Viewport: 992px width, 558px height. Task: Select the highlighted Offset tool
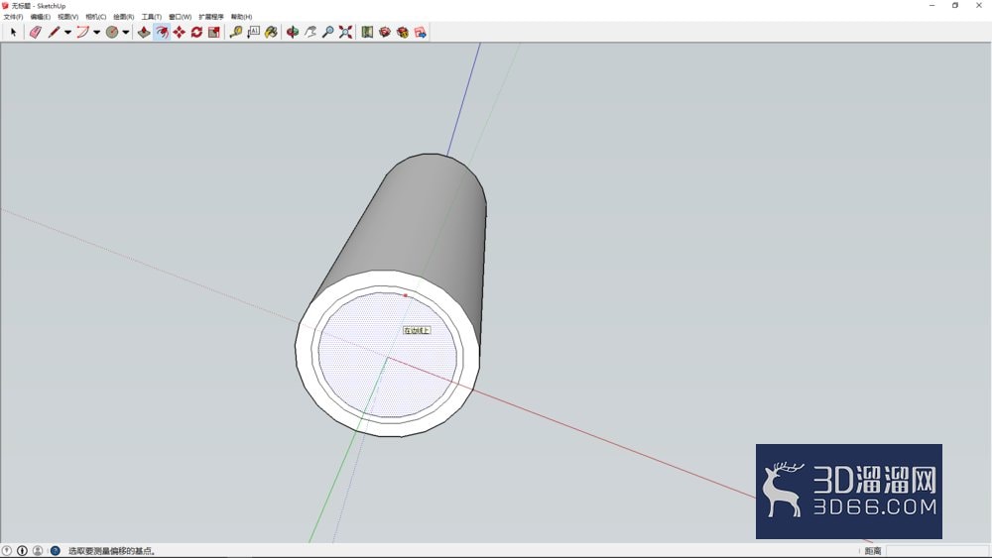[x=162, y=33]
